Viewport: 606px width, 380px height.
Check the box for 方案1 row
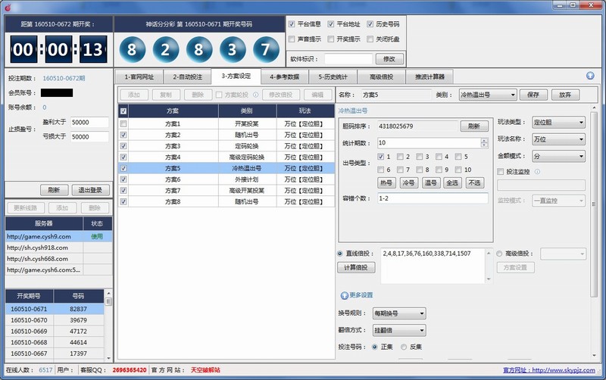coord(123,123)
